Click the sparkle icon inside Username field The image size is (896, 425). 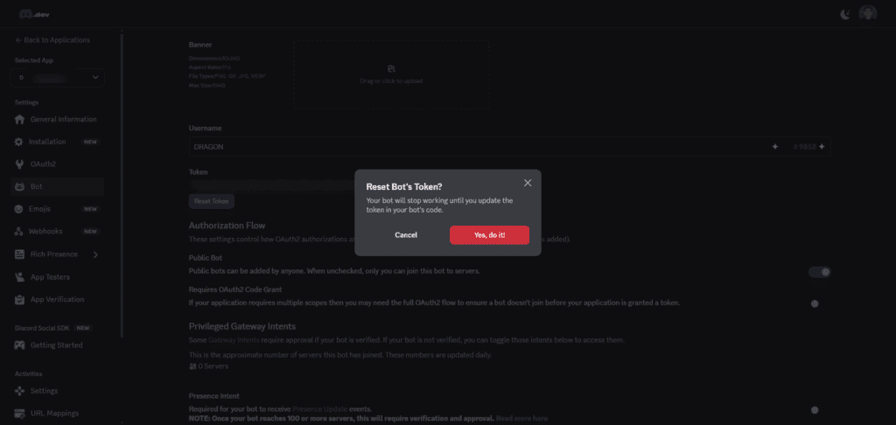775,147
